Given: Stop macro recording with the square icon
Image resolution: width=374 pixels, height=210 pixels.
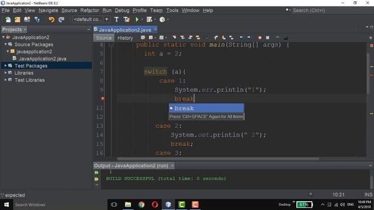Looking at the screenshot, I should [268, 37].
